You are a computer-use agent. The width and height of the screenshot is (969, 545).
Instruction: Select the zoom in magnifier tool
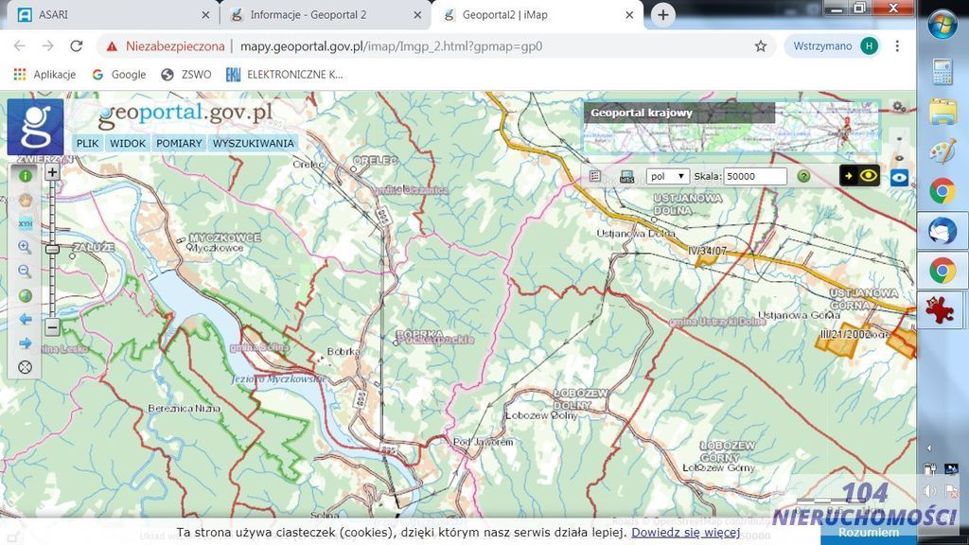(x=26, y=247)
